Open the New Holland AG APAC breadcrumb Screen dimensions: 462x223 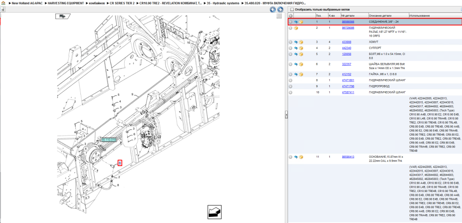tap(27, 3)
